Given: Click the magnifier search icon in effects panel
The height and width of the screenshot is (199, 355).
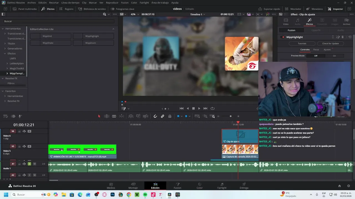Looking at the screenshot, I should [x=104, y=14].
